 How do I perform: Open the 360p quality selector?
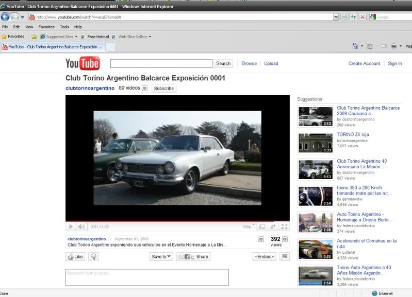click(x=249, y=226)
